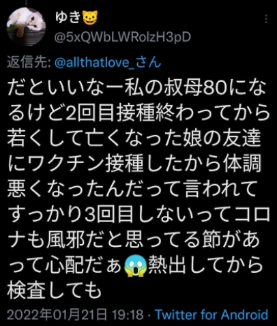Image resolution: width=277 pixels, height=326 pixels.
Task: Click the 返信先 label
Action: pyautogui.click(x=29, y=62)
